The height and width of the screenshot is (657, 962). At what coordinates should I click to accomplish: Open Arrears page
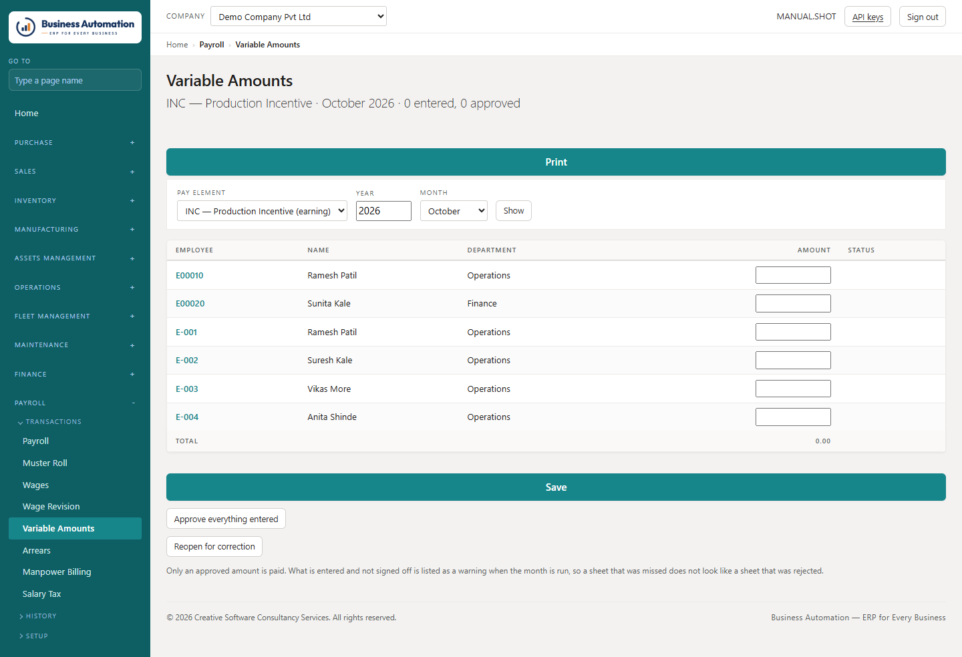pos(75,551)
